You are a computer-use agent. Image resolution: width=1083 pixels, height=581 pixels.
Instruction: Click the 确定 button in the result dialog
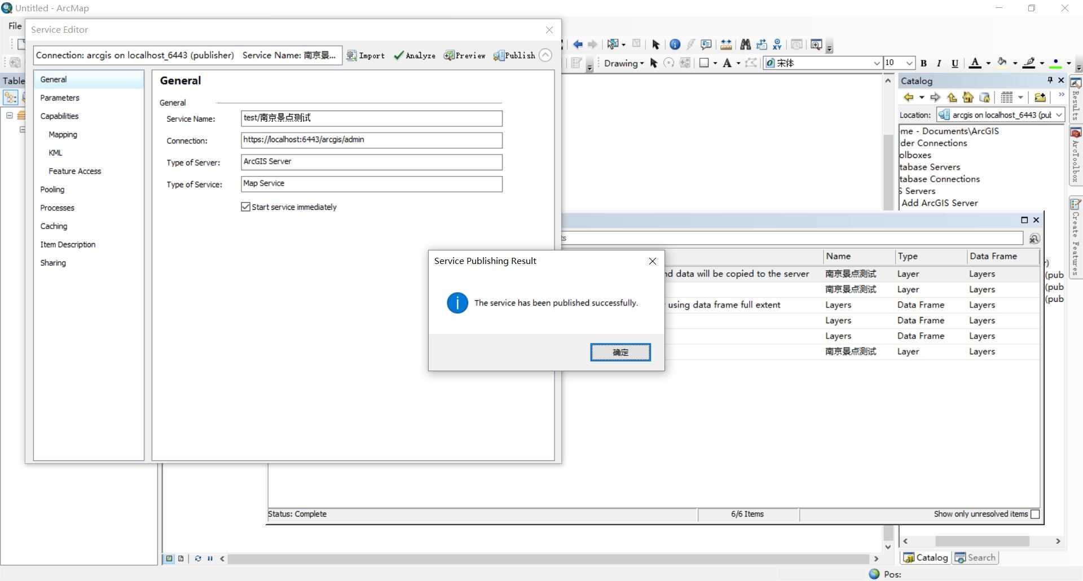click(x=620, y=352)
